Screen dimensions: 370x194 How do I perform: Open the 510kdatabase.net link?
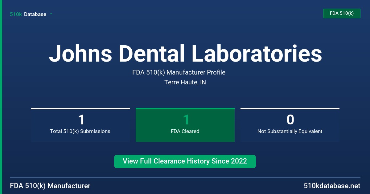[332, 186]
